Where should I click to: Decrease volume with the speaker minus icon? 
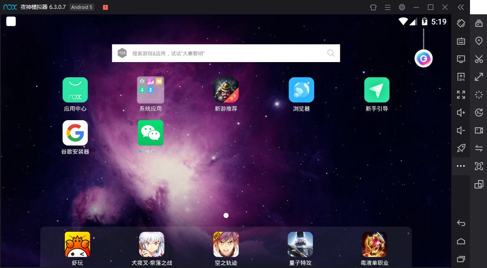[461, 130]
